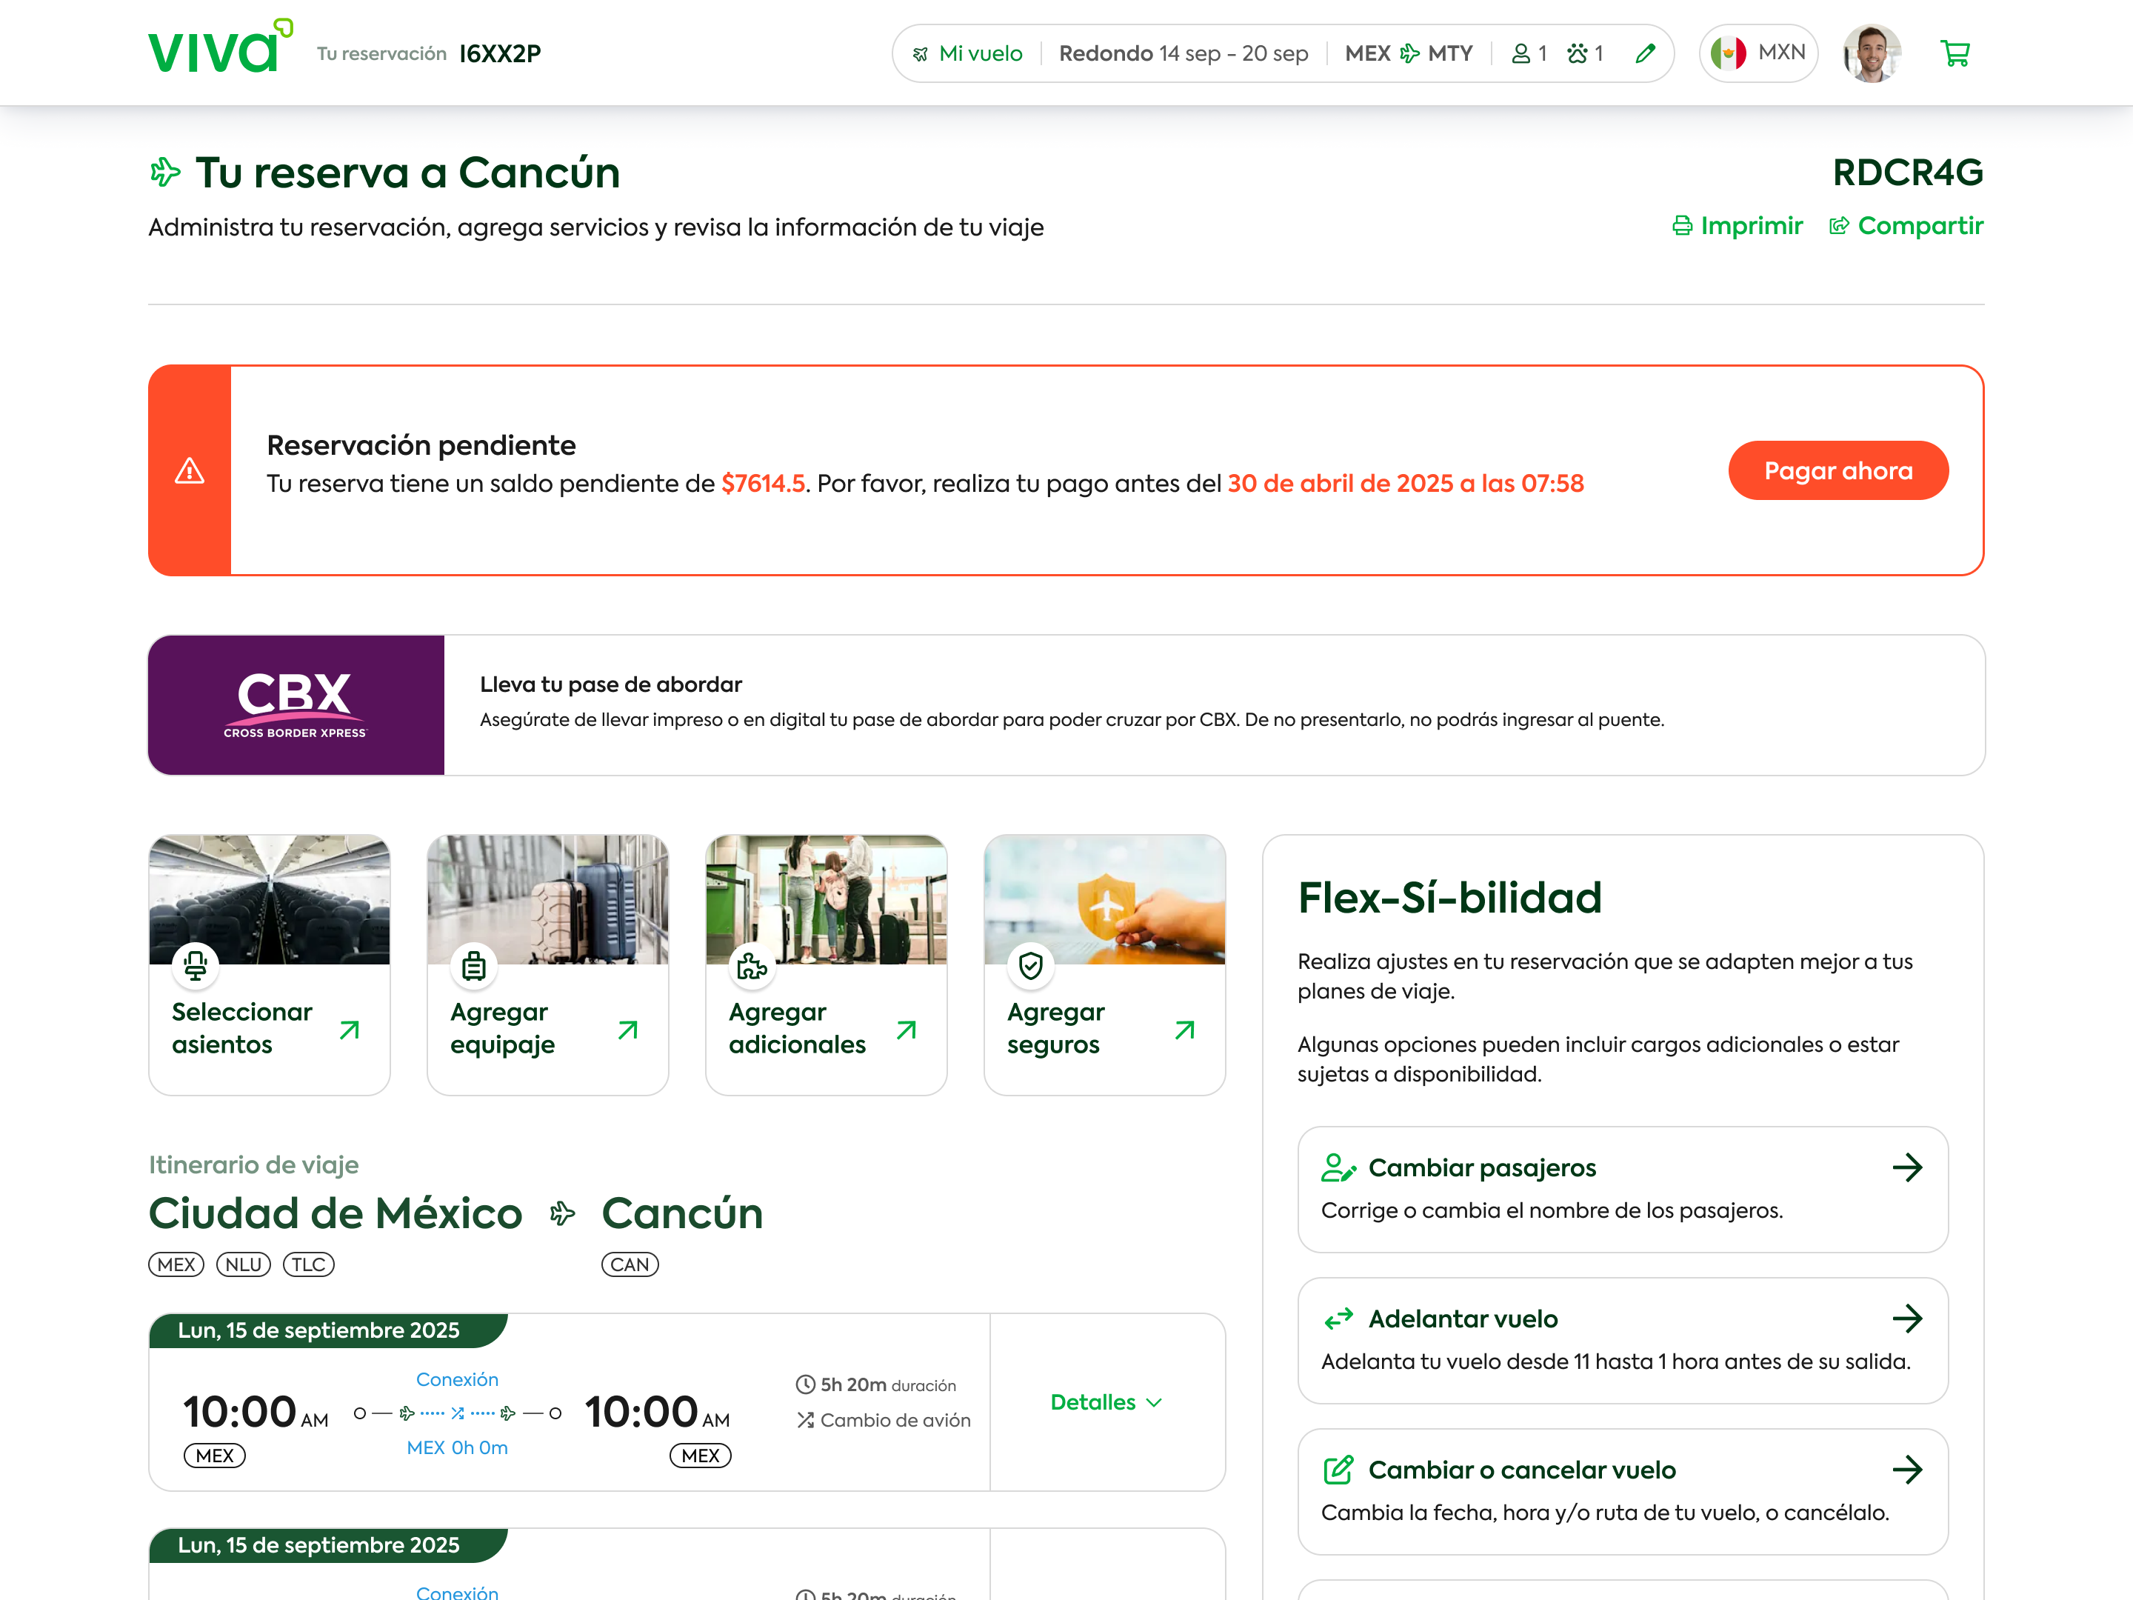Click the shield icon on Agregar seguros
The image size is (2133, 1600).
(x=1031, y=964)
